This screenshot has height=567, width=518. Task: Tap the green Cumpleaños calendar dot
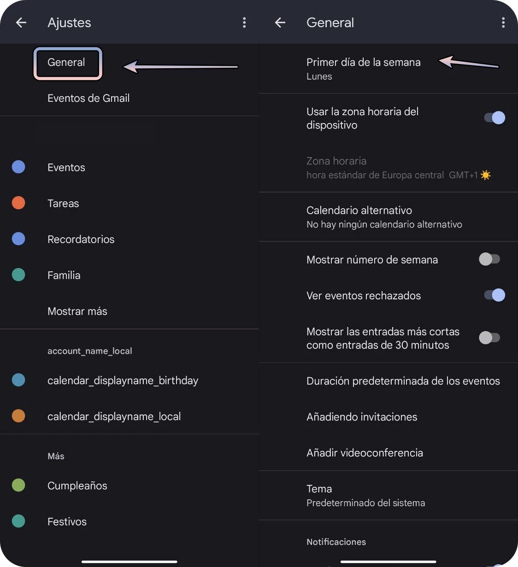click(x=18, y=485)
